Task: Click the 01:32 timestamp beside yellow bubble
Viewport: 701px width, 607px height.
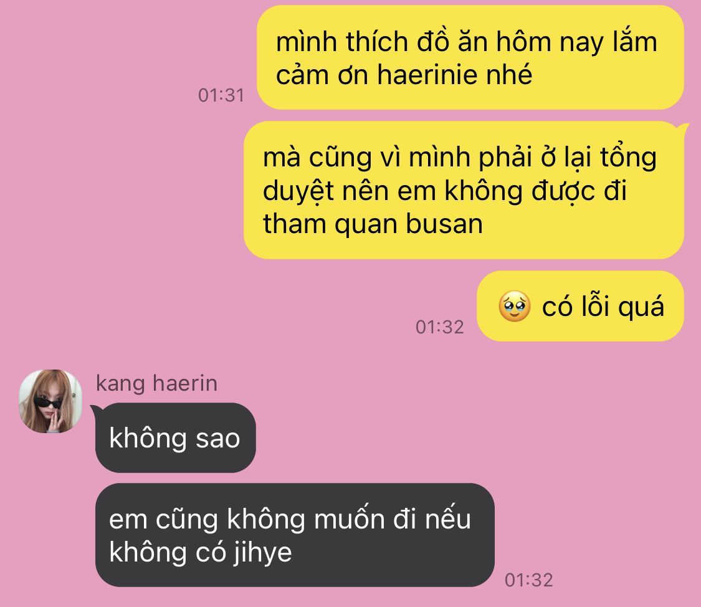Action: click(439, 327)
